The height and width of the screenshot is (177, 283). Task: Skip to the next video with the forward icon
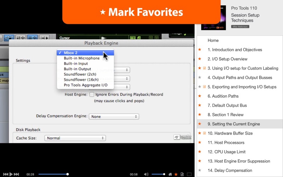tap(16, 174)
